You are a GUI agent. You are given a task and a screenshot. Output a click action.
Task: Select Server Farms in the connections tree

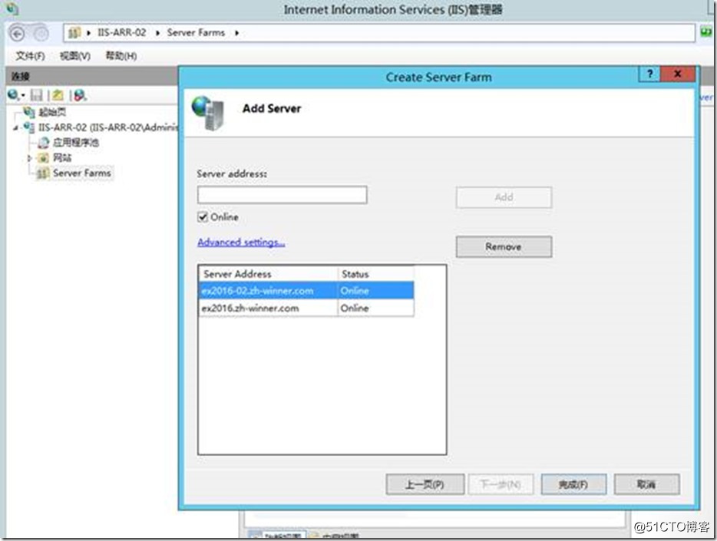coord(82,173)
